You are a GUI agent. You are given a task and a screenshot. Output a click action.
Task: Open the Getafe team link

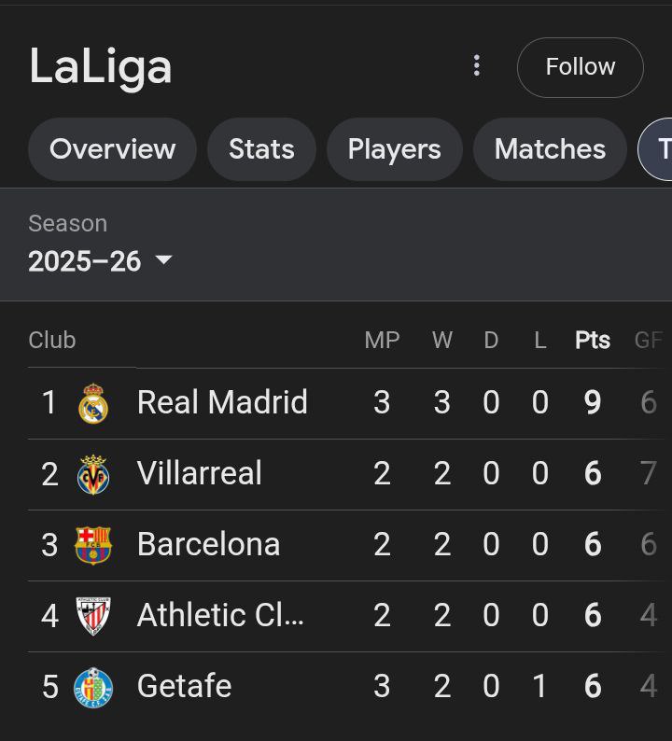point(184,686)
